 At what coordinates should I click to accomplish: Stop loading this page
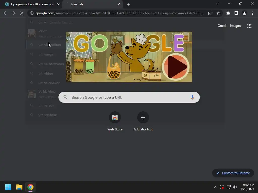[22, 13]
